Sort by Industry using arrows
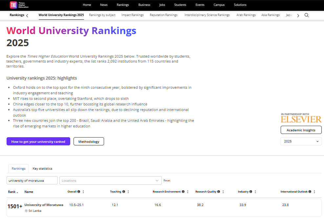The height and width of the screenshot is (223, 324). point(255,192)
